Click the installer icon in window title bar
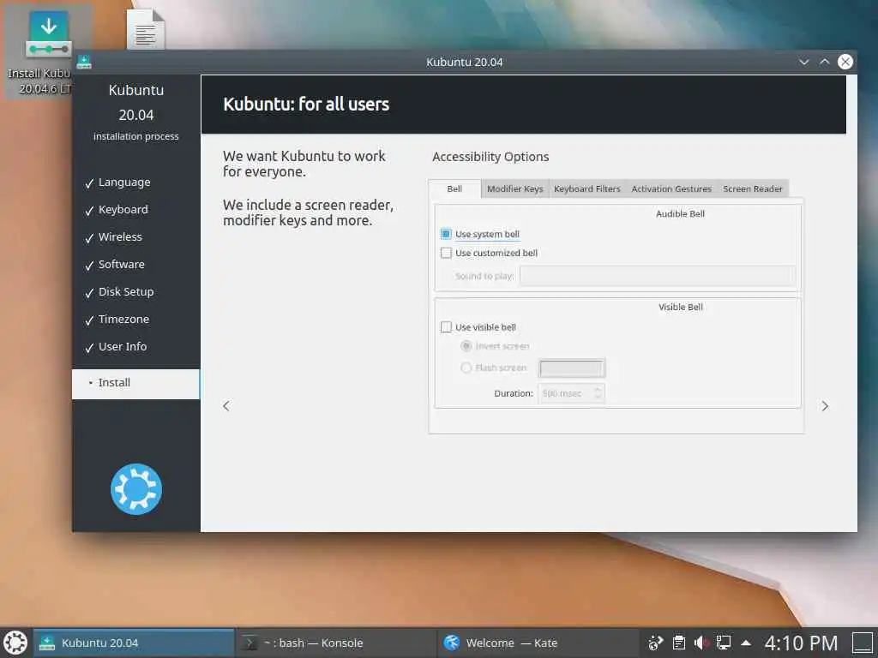The width and height of the screenshot is (878, 658). click(x=84, y=62)
